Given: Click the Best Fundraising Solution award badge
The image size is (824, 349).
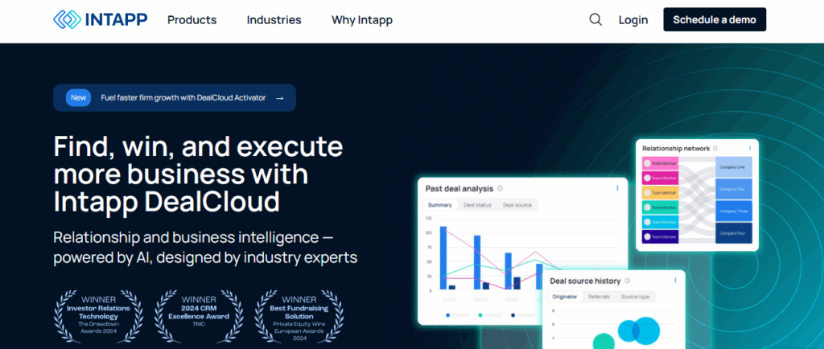Looking at the screenshot, I should (x=299, y=317).
